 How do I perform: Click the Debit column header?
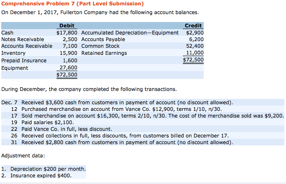click(x=67, y=26)
